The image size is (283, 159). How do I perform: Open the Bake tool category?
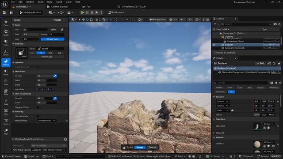coord(6,102)
